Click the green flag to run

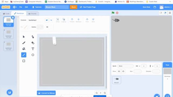pos(113,13)
